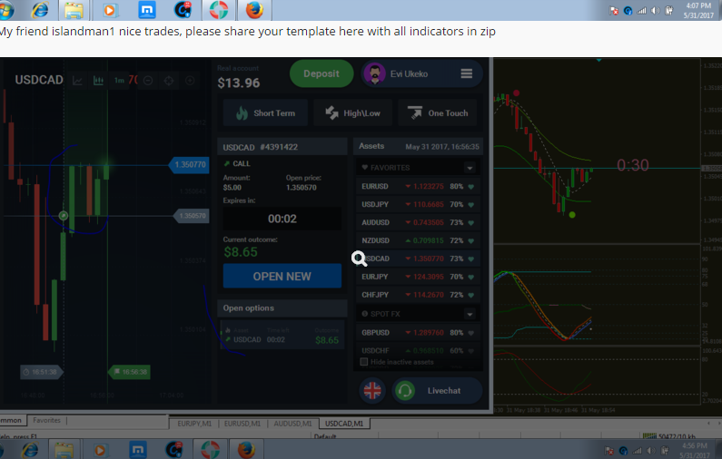The image size is (722, 459).
Task: Click the 1.350570 open price label
Action: [x=192, y=216]
